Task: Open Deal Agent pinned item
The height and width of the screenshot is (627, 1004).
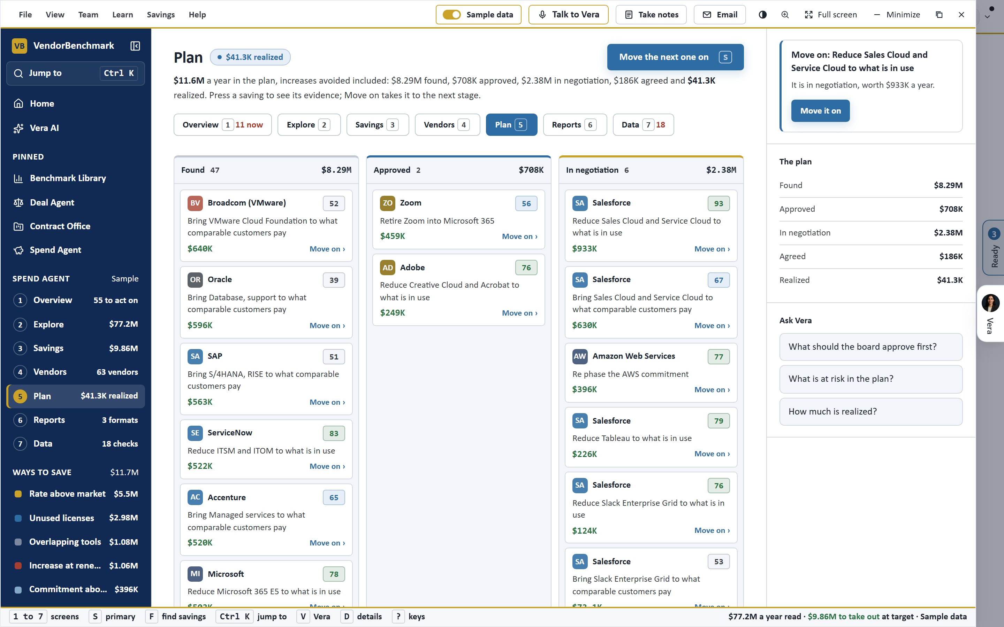Action: coord(76,202)
